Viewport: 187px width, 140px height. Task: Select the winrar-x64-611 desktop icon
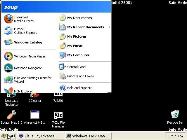pos(35,115)
